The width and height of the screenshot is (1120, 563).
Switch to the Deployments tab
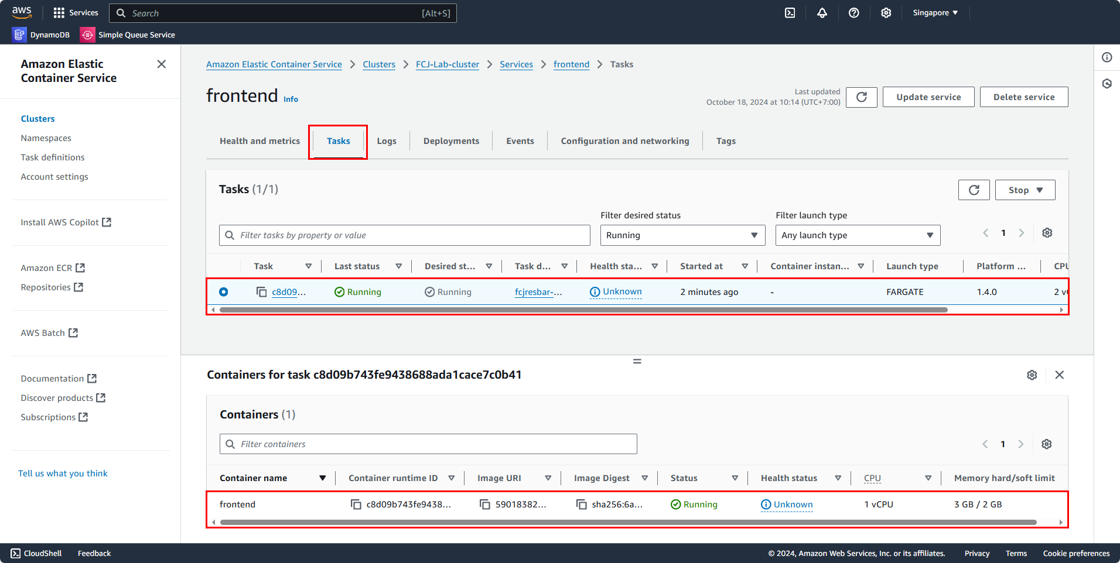451,141
